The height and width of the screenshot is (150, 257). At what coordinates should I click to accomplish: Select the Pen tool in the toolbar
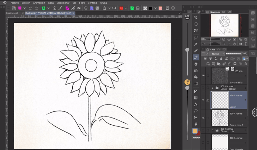[196, 57]
